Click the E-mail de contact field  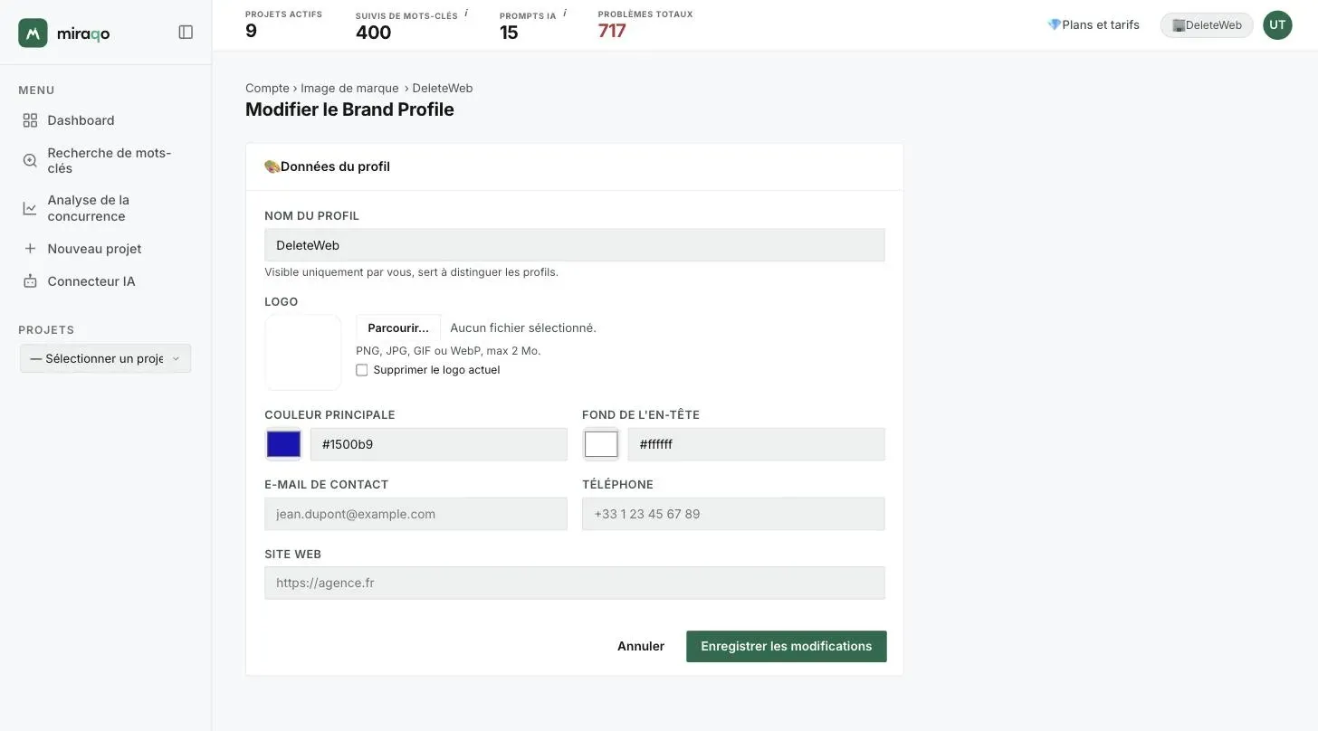point(415,514)
